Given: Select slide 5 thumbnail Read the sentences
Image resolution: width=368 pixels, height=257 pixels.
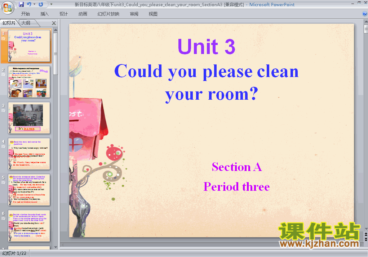Looking at the screenshot, I should tap(29, 190).
